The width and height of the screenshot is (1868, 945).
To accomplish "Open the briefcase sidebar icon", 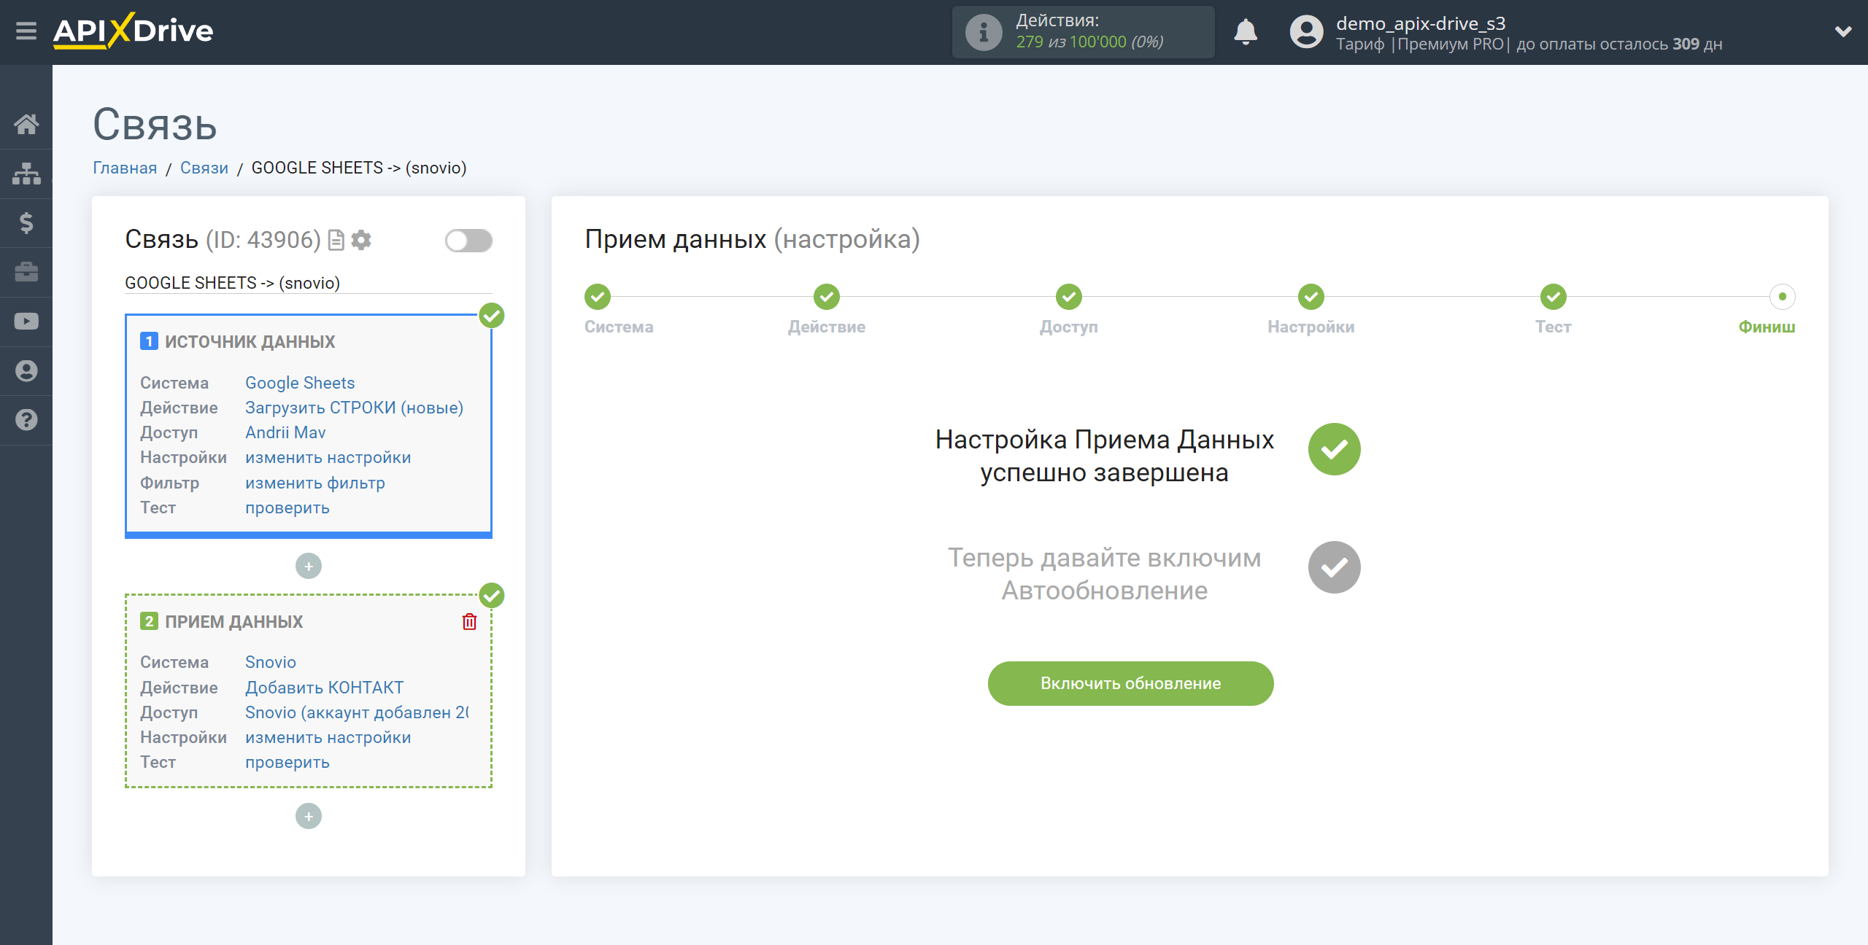I will pyautogui.click(x=26, y=272).
